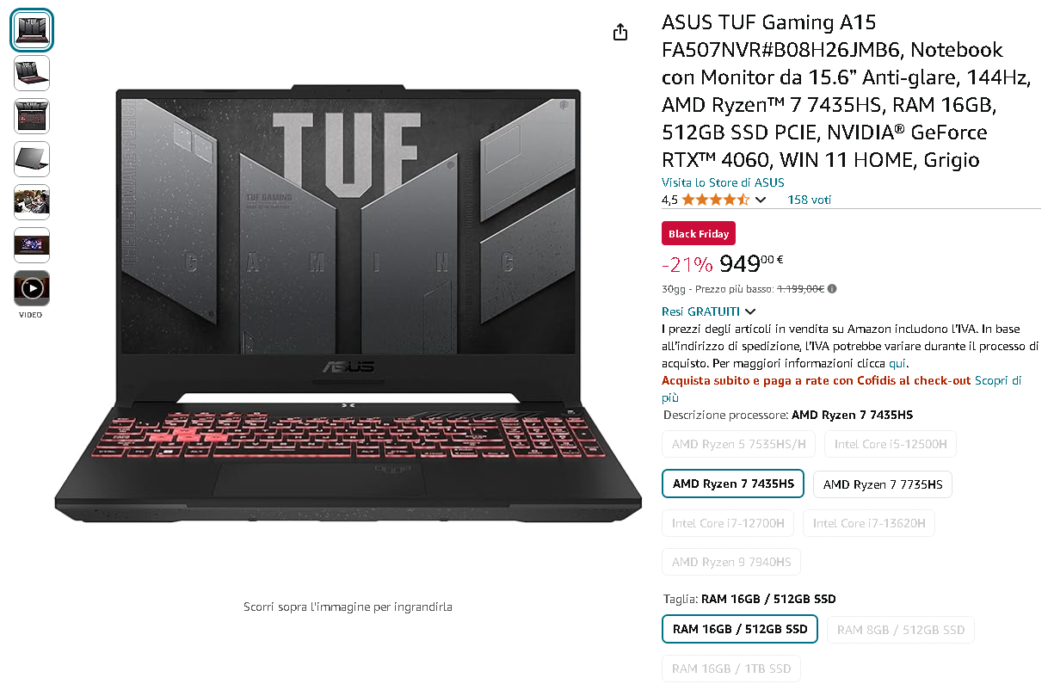Select the first front-view laptop thumbnail
The image size is (1054, 690).
pyautogui.click(x=32, y=30)
